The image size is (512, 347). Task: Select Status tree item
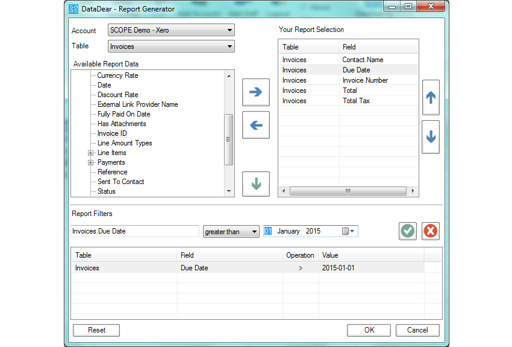pos(106,191)
